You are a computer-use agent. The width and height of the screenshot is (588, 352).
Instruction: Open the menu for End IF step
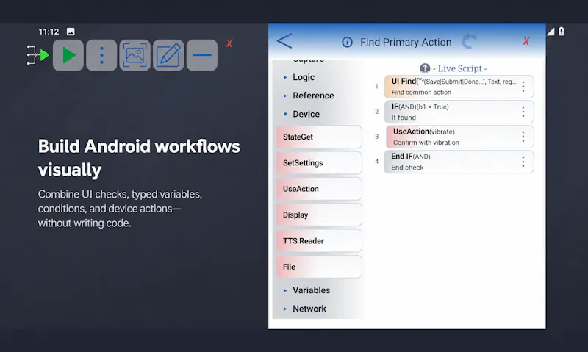[x=523, y=162]
